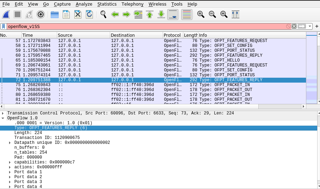Select packet 59 OFPT_PORT_STATUS row
Viewport: 320px width, 189px height.
153,50
